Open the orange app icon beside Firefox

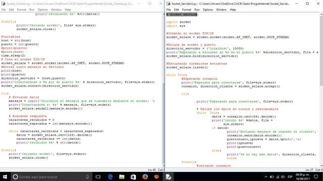pos(156,176)
